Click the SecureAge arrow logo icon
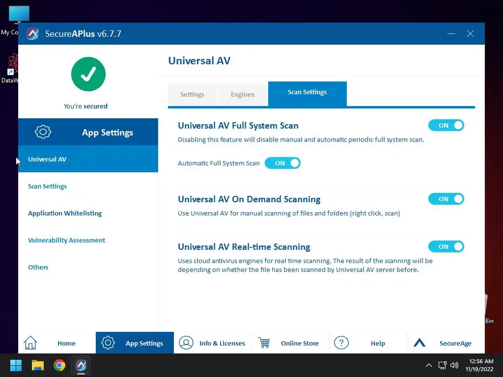The width and height of the screenshot is (503, 377). (x=419, y=343)
